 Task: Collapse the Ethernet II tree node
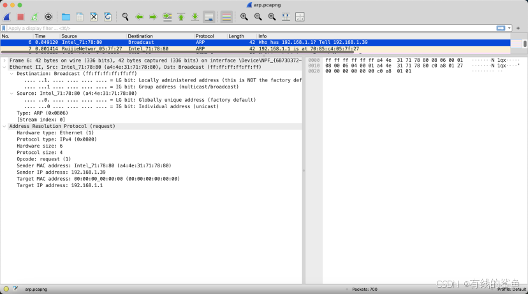4,67
